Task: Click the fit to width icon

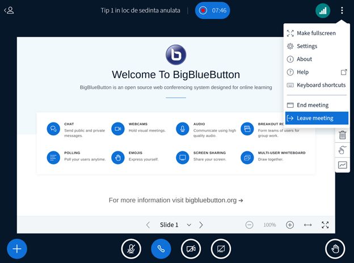Action: point(307,225)
